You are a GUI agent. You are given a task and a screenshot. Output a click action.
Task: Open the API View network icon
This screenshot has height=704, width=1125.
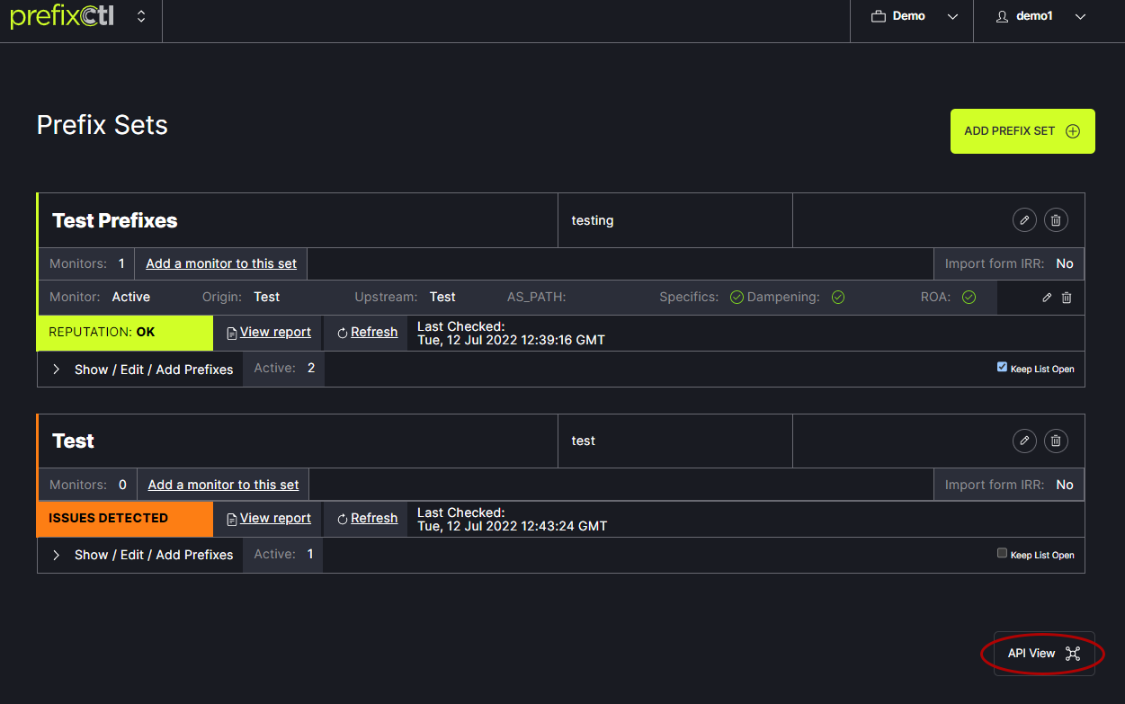(1072, 654)
